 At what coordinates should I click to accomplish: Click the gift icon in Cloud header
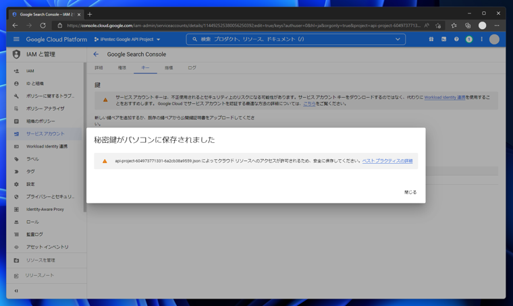tap(431, 39)
